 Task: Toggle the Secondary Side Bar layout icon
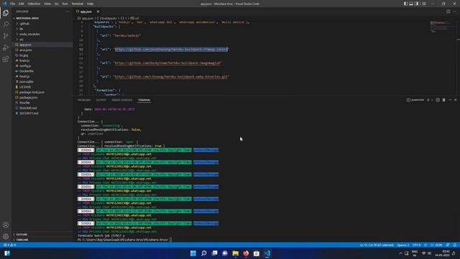click(x=417, y=4)
